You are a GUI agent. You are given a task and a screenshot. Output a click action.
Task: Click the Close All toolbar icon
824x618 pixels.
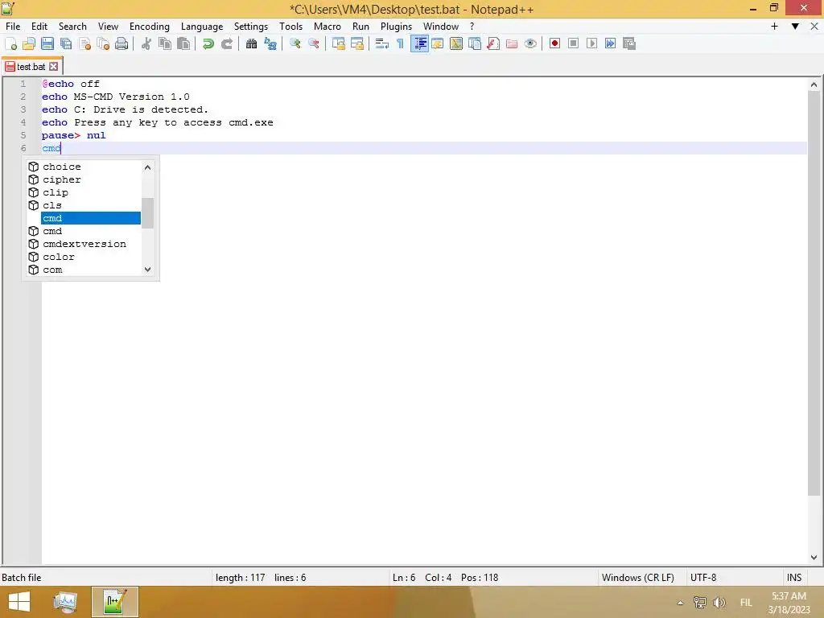[x=103, y=43]
